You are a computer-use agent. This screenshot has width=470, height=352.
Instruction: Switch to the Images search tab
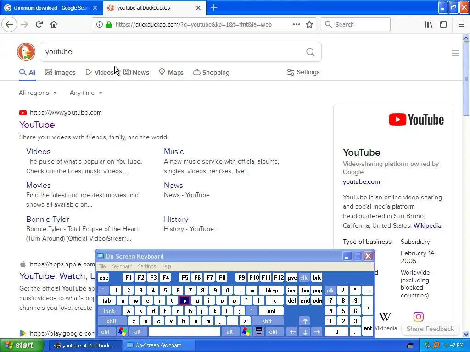click(x=60, y=72)
